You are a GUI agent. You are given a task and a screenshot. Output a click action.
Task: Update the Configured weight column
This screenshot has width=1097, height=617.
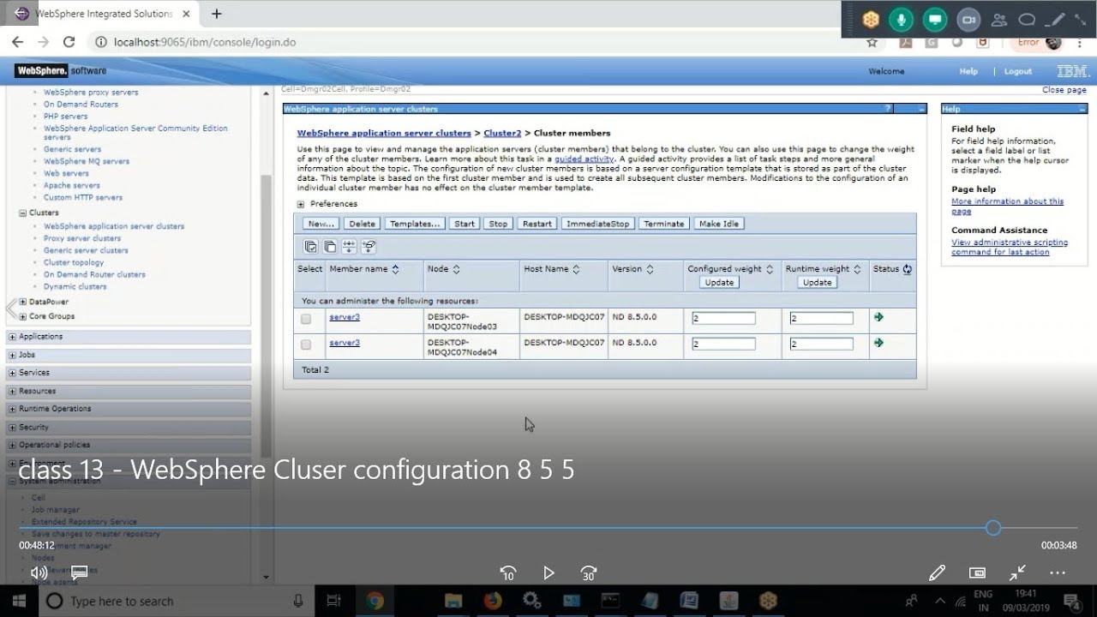coord(719,282)
